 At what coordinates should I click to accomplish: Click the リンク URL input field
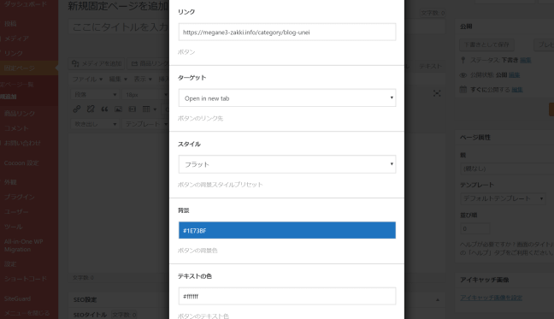(x=287, y=32)
